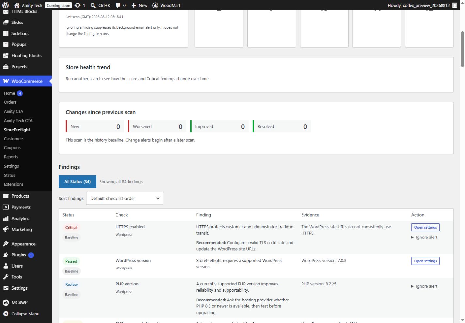The image size is (465, 323).
Task: Open the WooCommerce Status submenu item
Action: pyautogui.click(x=9, y=175)
